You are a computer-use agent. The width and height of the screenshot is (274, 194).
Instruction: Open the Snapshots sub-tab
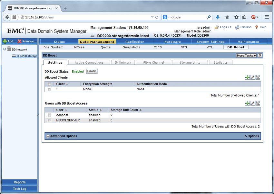132,47
